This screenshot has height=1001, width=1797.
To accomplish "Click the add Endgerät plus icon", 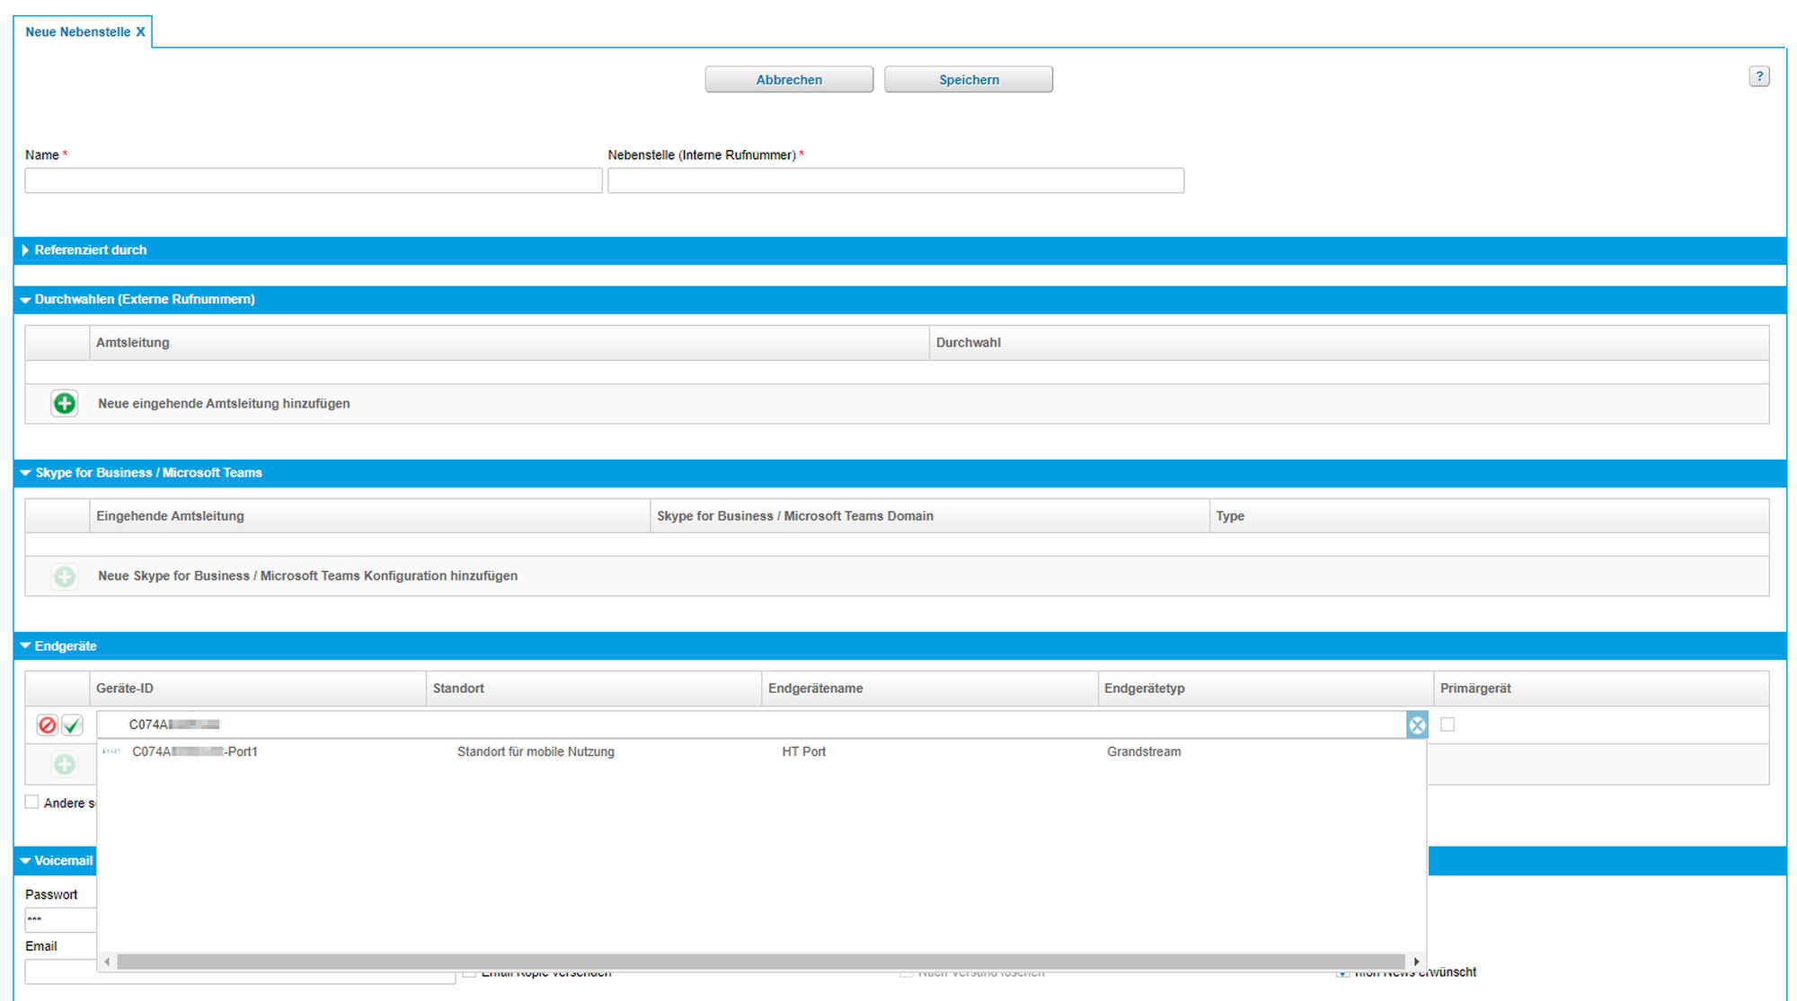I will [64, 764].
